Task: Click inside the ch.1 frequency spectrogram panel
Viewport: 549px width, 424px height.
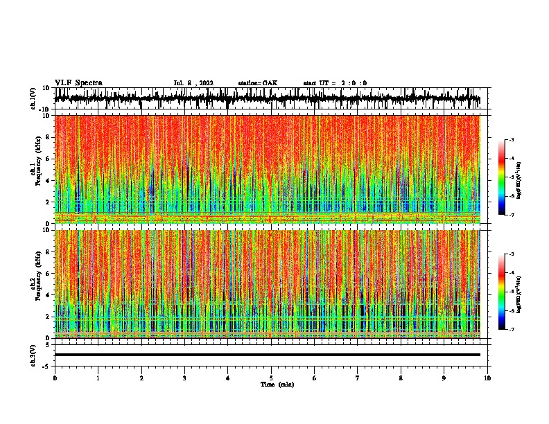Action: click(268, 169)
